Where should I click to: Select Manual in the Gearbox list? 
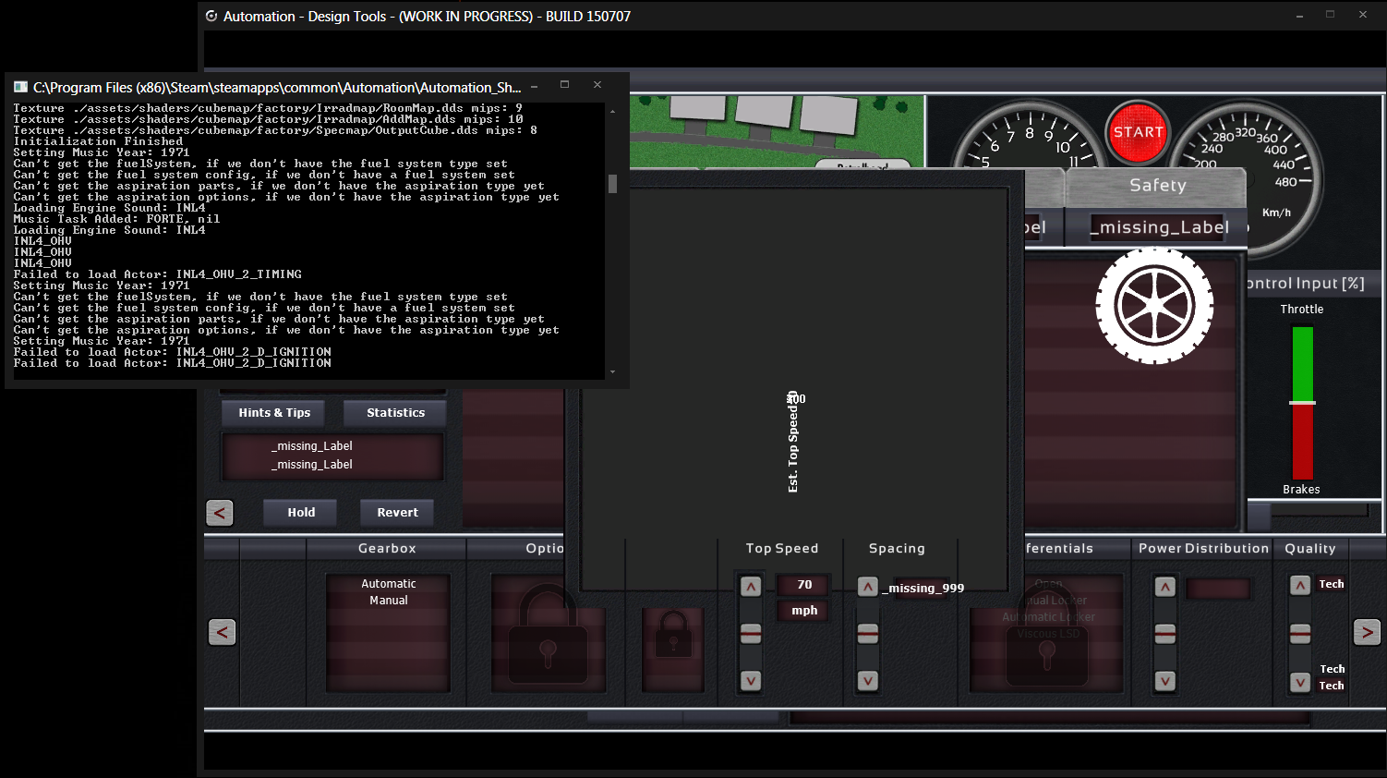point(389,601)
